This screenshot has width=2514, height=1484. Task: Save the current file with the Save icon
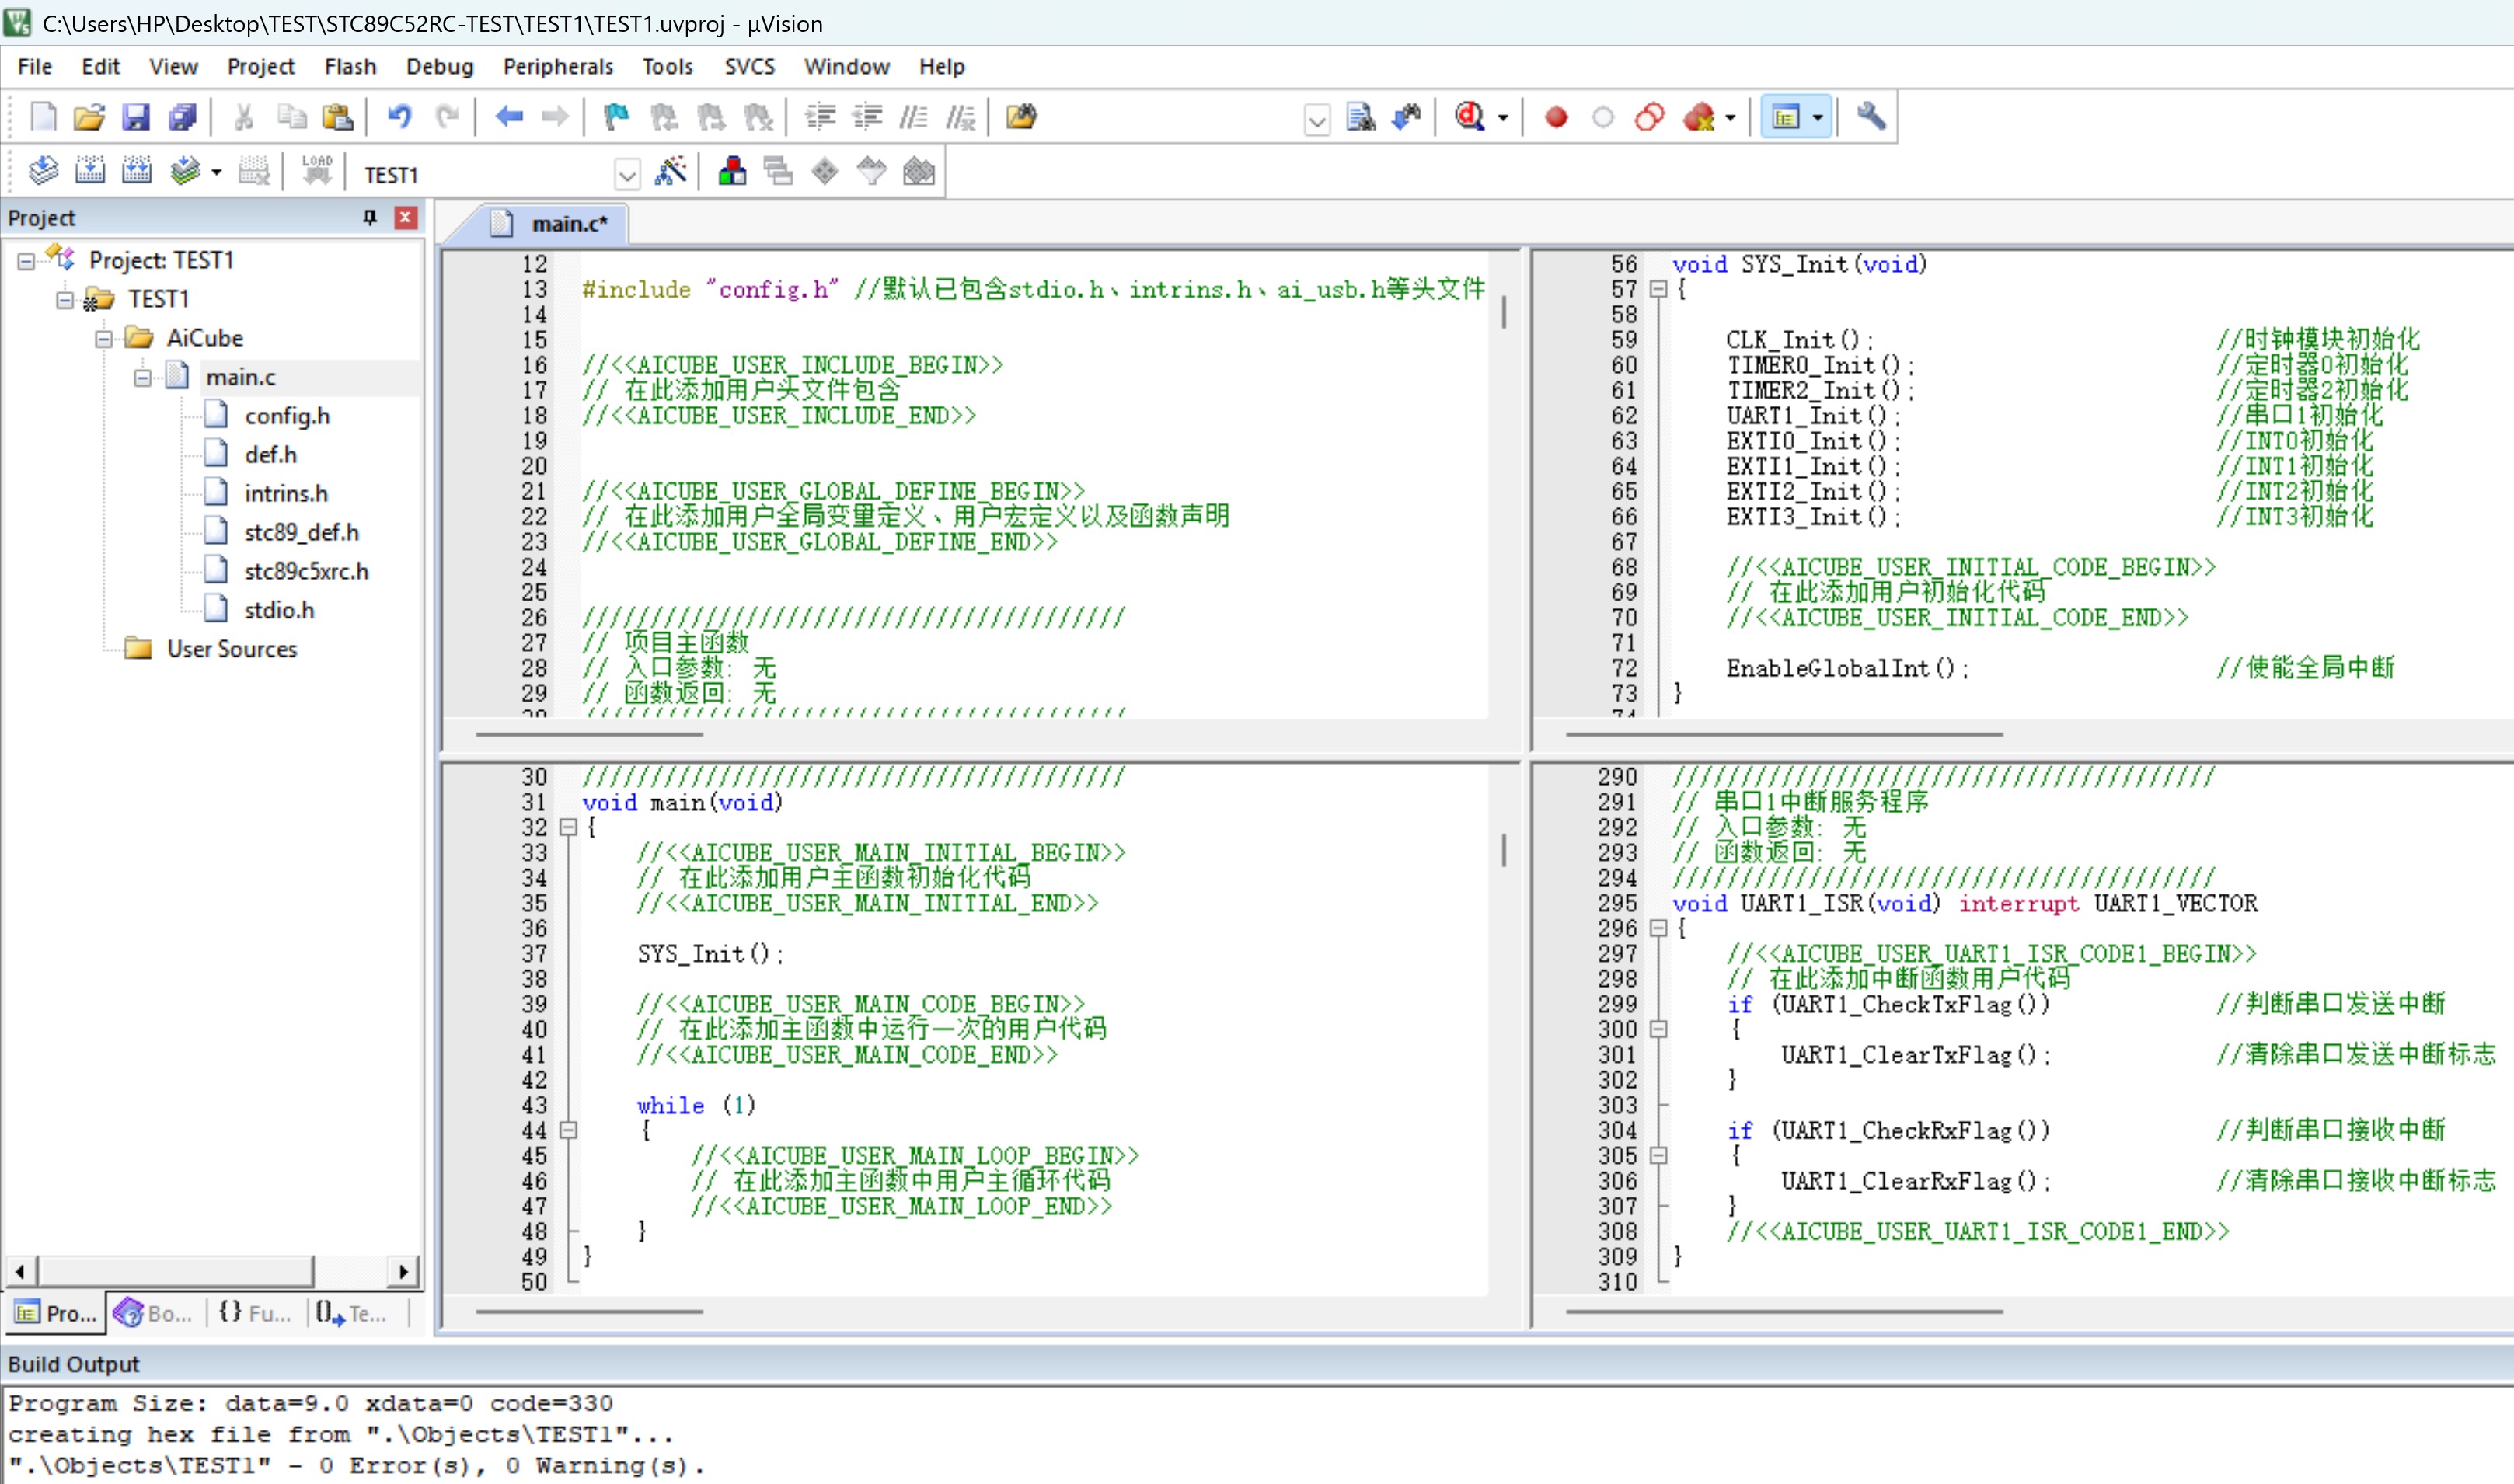click(x=136, y=117)
